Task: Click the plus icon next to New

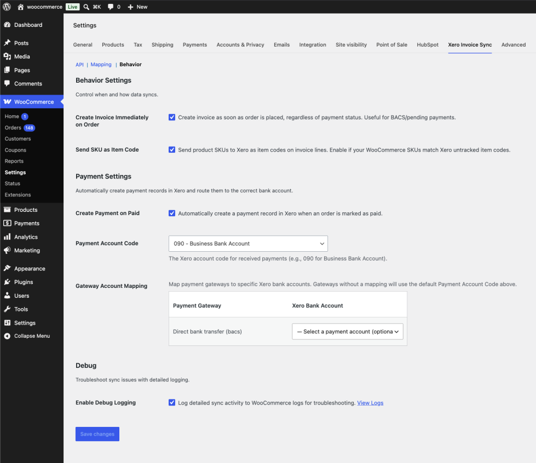Action: [130, 7]
